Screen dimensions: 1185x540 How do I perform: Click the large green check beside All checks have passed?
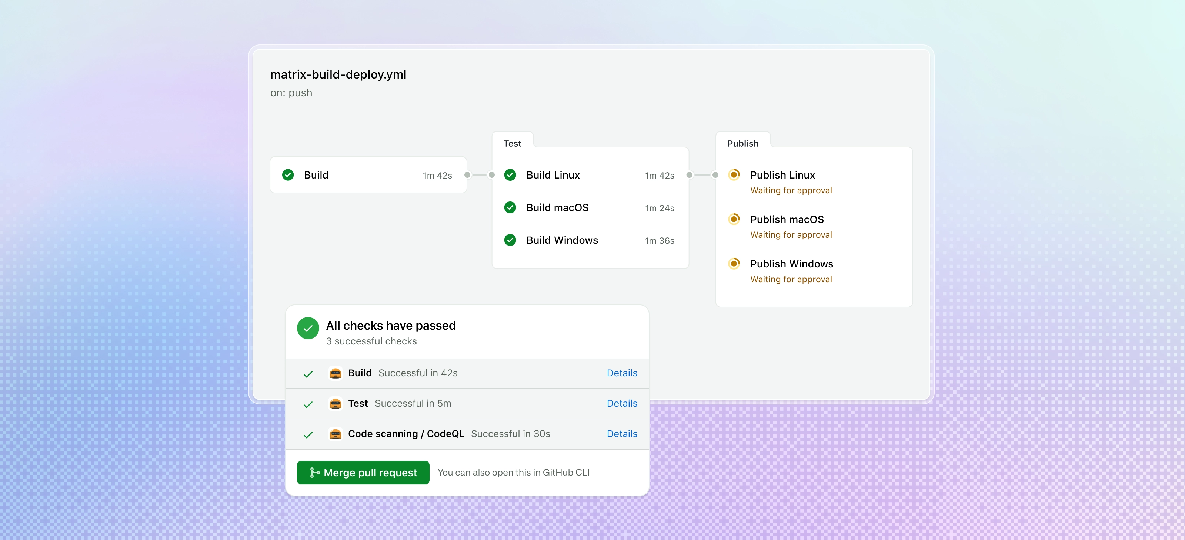pos(308,328)
